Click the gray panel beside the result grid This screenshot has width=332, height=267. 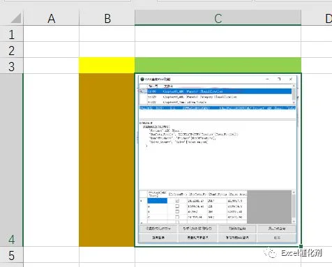point(269,206)
